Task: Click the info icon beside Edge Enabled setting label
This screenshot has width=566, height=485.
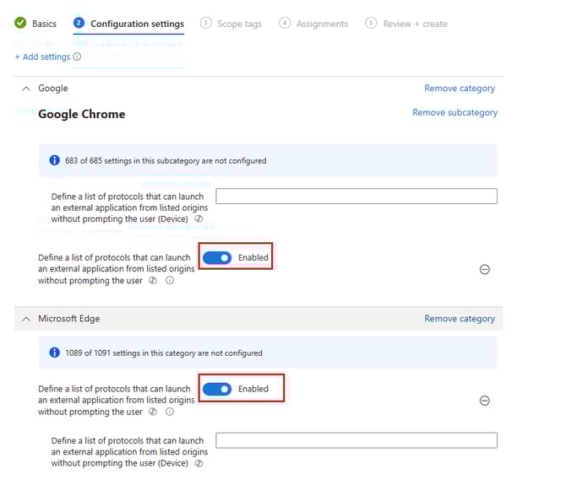Action: click(x=170, y=412)
